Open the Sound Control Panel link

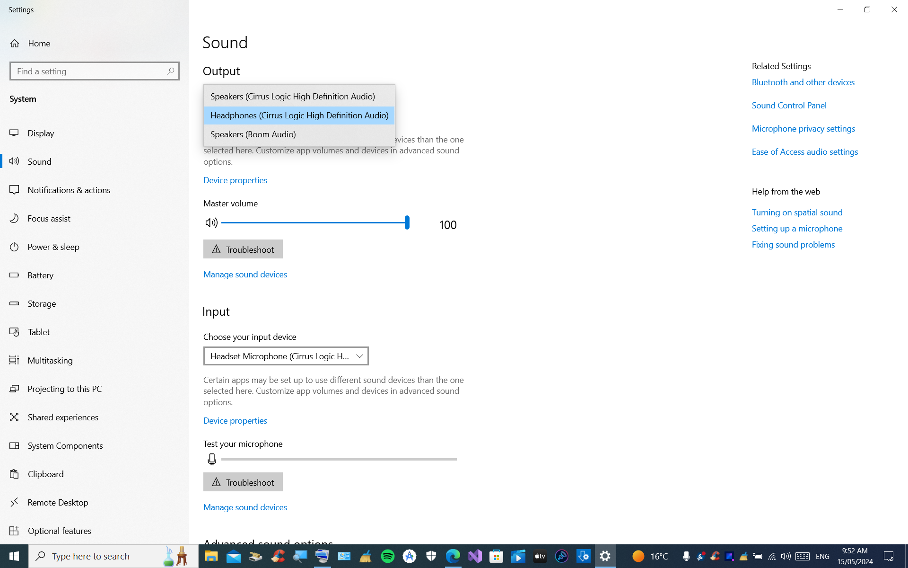click(x=788, y=105)
